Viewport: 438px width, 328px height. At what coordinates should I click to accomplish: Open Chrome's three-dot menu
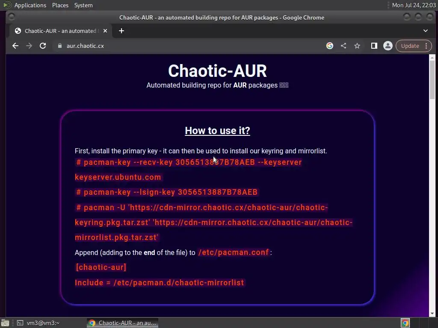point(426,46)
